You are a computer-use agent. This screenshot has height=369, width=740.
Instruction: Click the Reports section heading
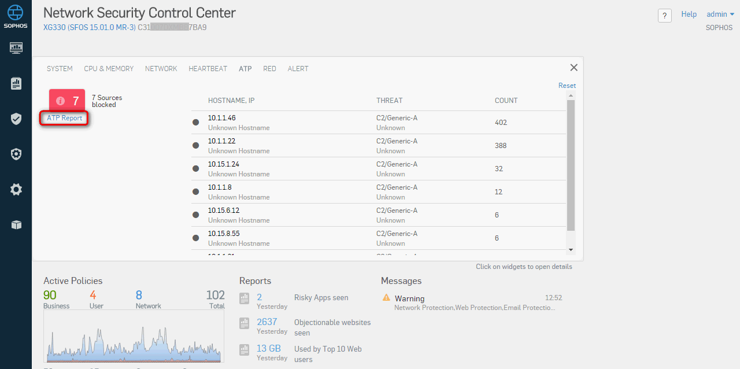click(255, 281)
